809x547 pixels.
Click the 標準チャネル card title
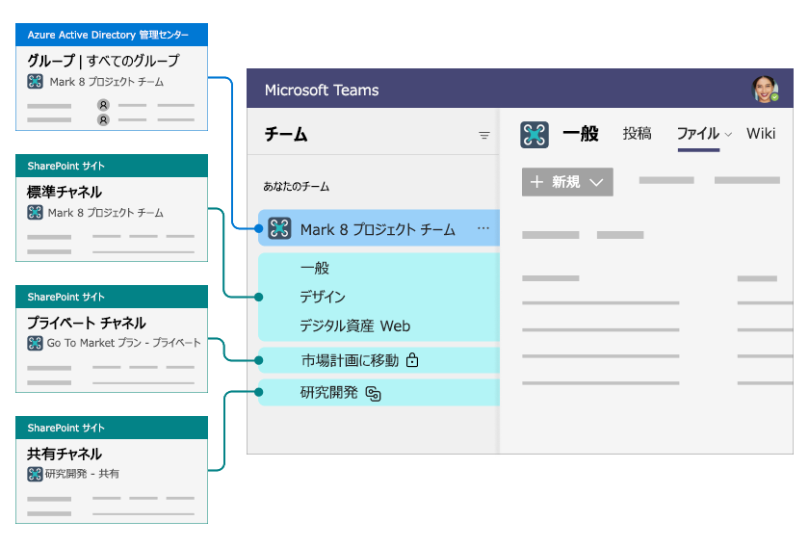(65, 192)
